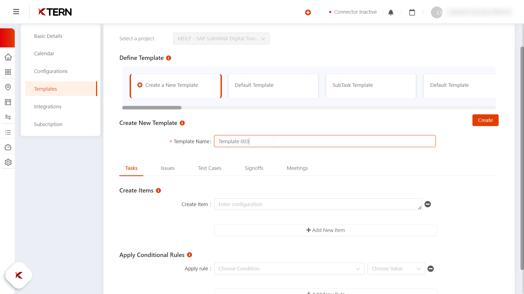Image resolution: width=524 pixels, height=294 pixels.
Task: Click the Create Item configuration field
Action: (x=318, y=204)
